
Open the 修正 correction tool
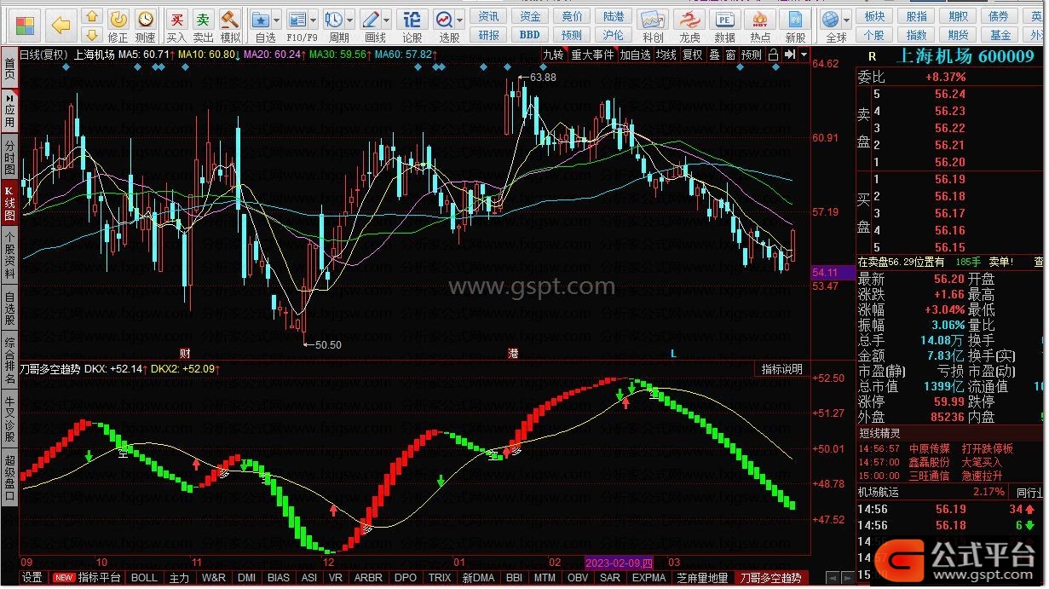click(x=118, y=26)
